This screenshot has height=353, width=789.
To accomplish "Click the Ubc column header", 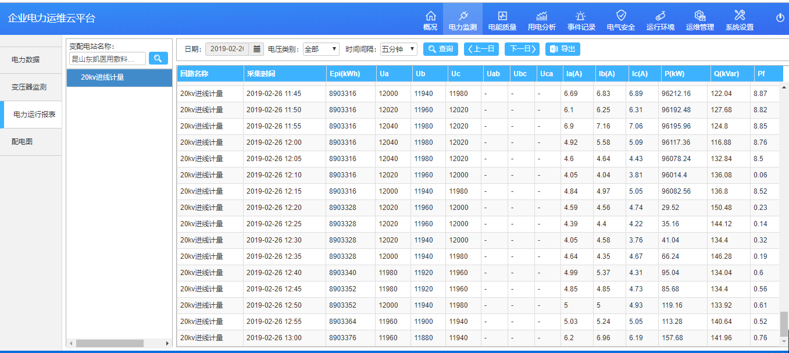I will [x=522, y=74].
